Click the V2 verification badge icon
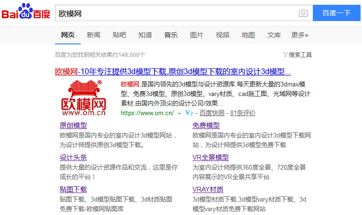This screenshot has height=215, width=362. (x=189, y=113)
